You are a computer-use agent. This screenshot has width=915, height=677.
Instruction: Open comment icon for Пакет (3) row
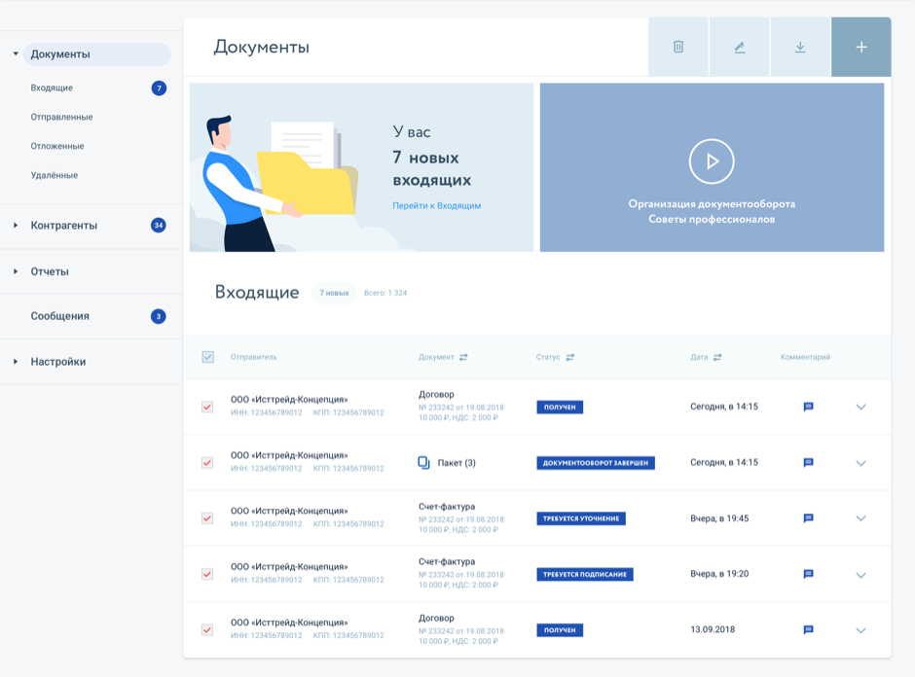coord(808,463)
